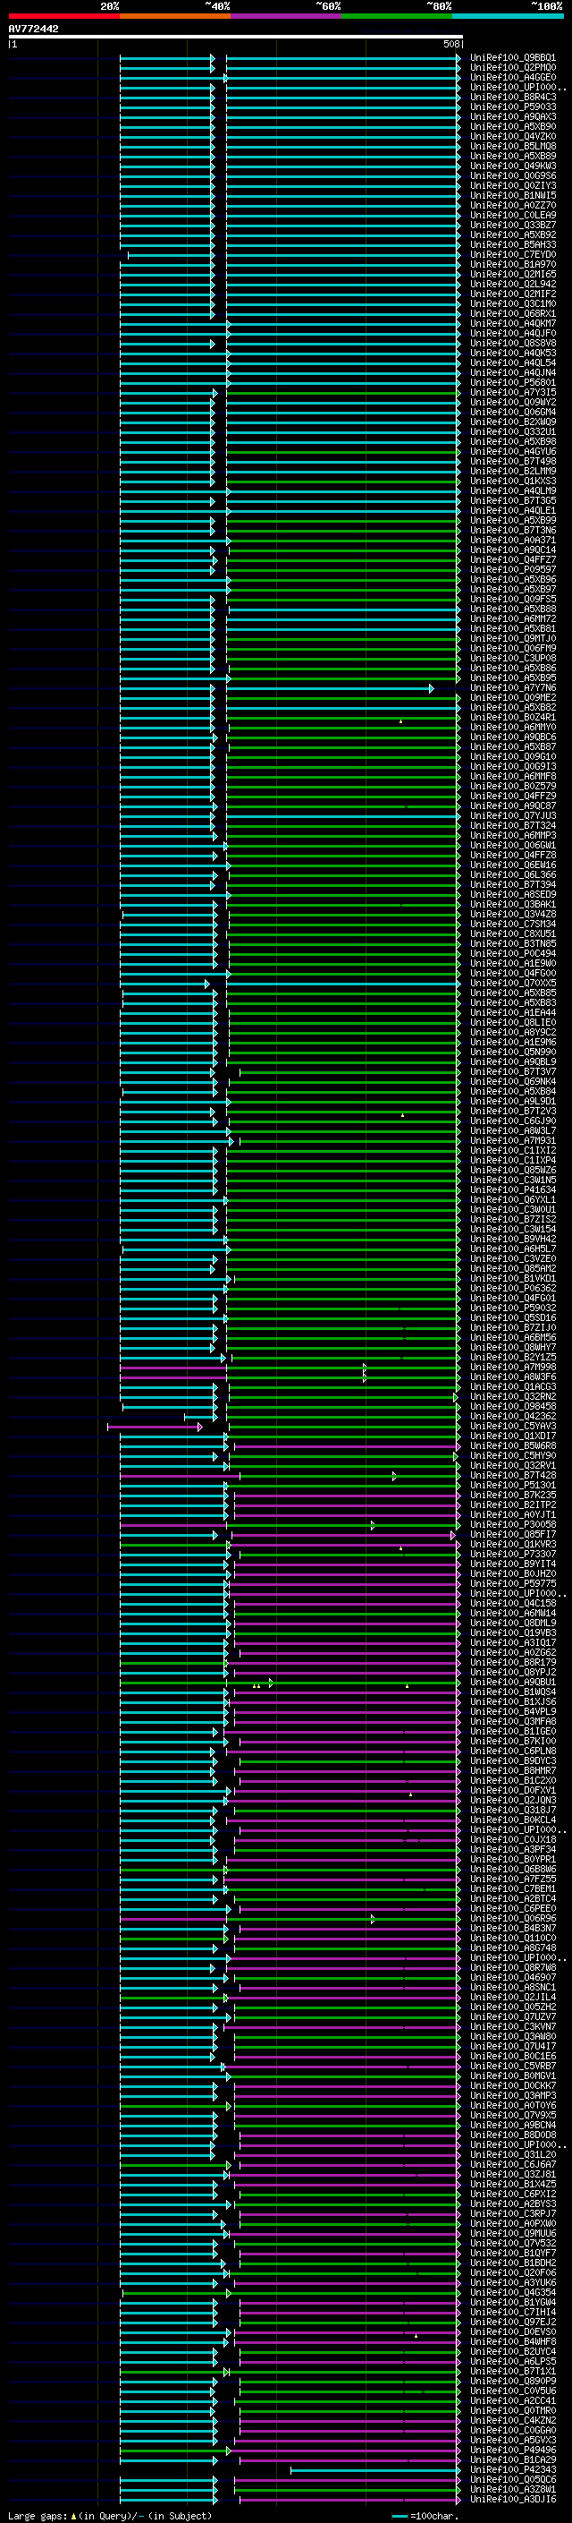Select the UniRef100_O46907 entry
The width and height of the screenshot is (572, 2523).
click(x=513, y=1976)
